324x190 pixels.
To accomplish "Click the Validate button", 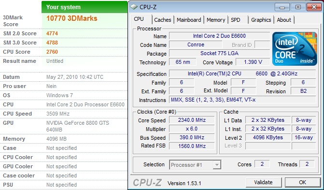I will [x=264, y=182].
